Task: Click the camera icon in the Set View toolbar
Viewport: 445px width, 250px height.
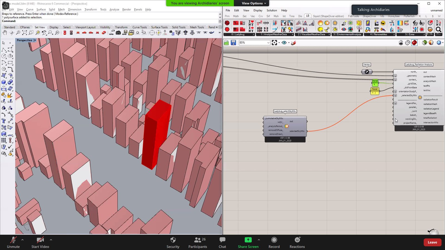Action: click(x=118, y=33)
